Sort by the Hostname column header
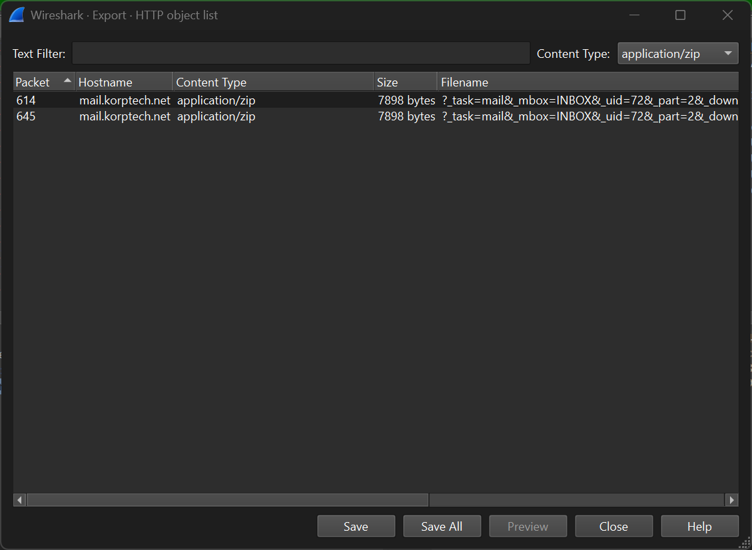 124,82
